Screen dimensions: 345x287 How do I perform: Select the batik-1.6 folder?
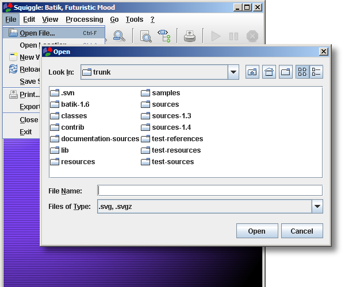coord(70,104)
